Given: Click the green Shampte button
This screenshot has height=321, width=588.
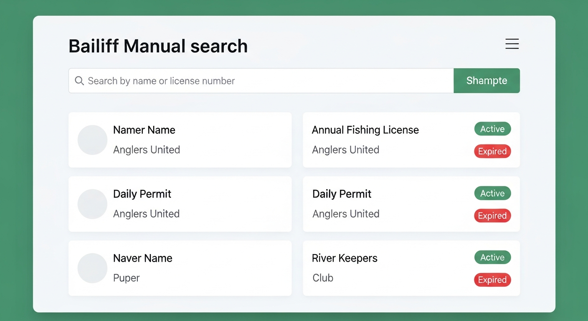Looking at the screenshot, I should (487, 81).
